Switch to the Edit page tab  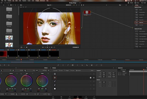[61, 97]
